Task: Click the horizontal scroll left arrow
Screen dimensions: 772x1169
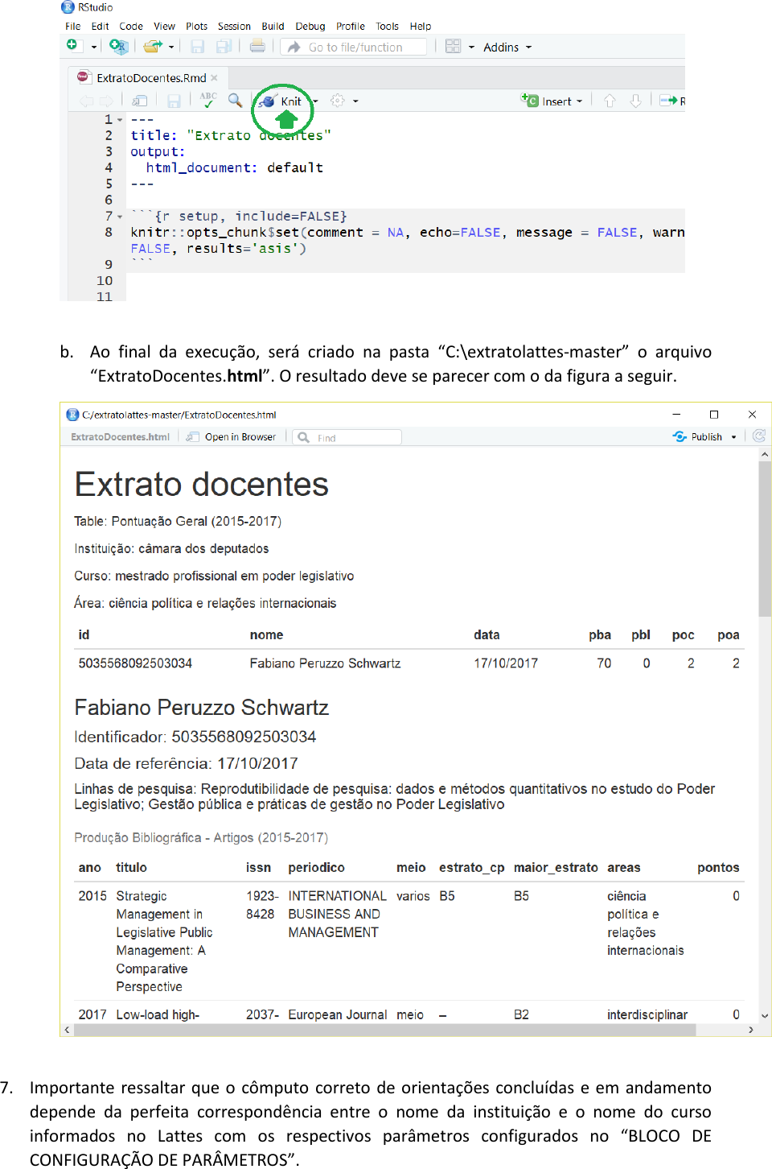Action: point(67,1030)
